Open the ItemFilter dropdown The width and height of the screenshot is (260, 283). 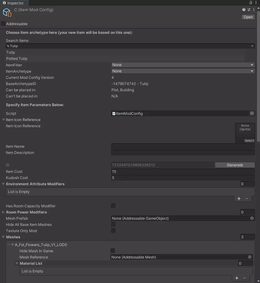(x=183, y=65)
